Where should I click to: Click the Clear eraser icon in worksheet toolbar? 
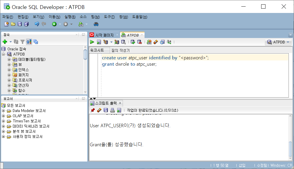pos(155,42)
